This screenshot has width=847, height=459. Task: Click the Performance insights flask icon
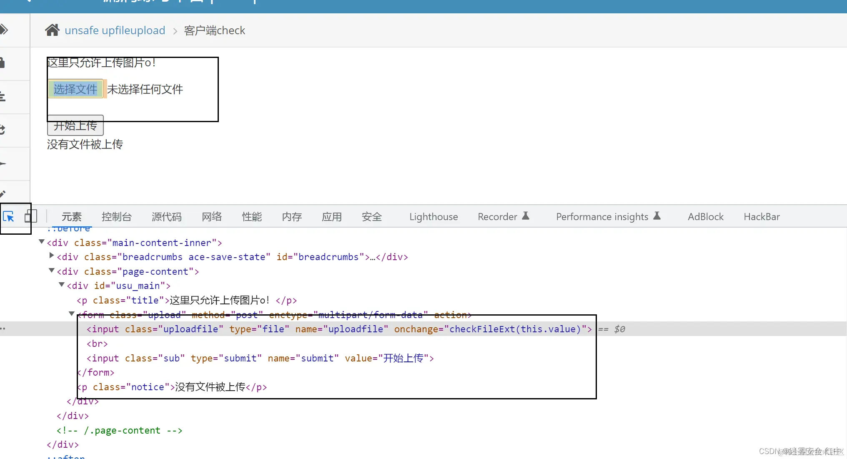click(x=657, y=216)
